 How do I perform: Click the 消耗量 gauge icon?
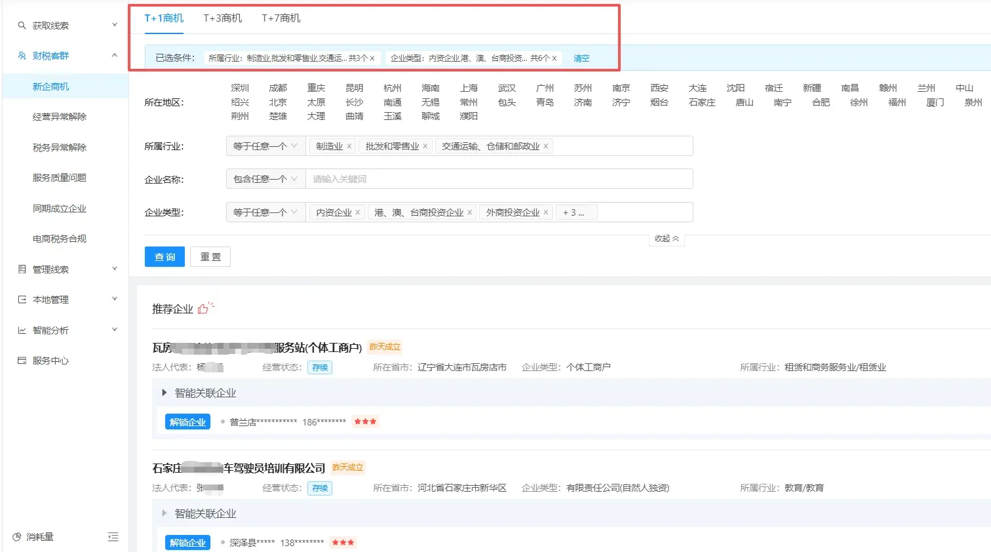click(x=17, y=537)
